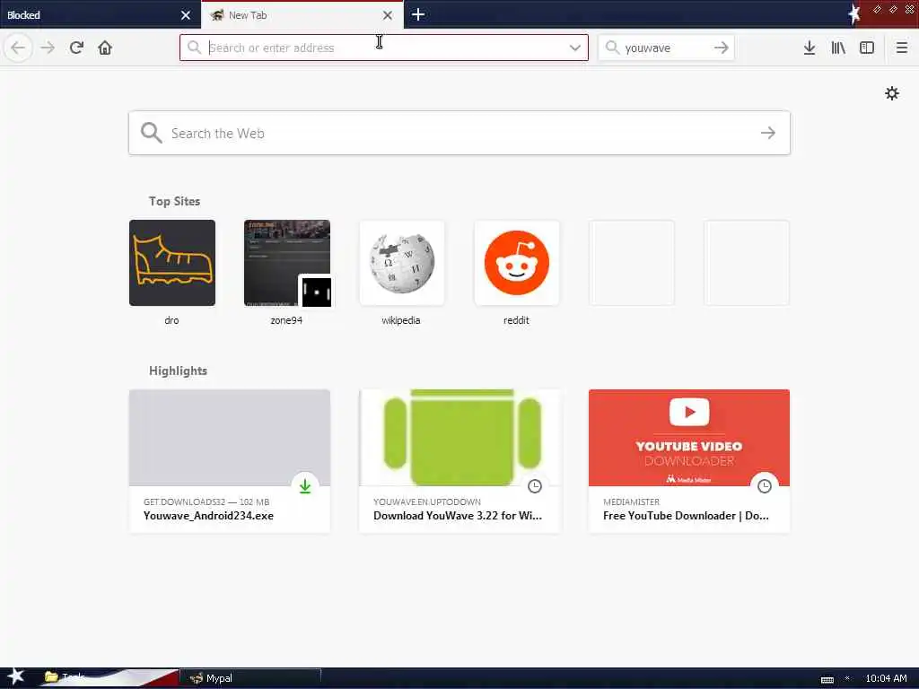Open the Start menu star button
This screenshot has width=919, height=689.
14,677
